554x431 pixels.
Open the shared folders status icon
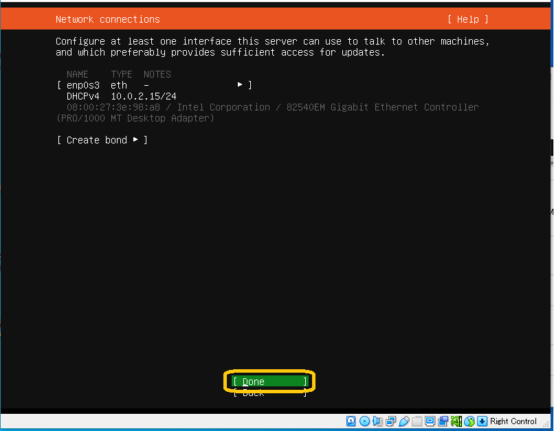click(x=417, y=421)
